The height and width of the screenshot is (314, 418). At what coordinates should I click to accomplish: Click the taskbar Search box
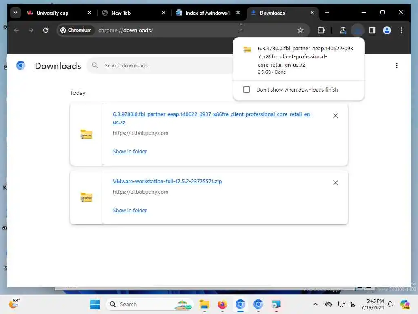(x=149, y=304)
